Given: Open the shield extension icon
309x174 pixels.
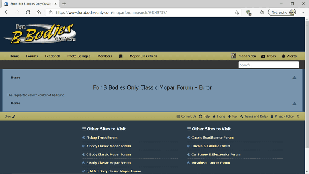Looking at the screenshot, I should pos(248,13).
